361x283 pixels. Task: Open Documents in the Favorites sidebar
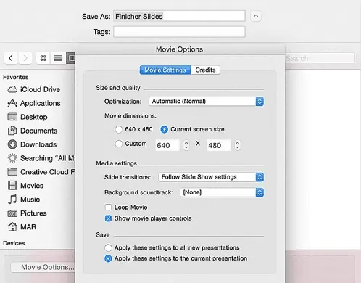(x=33, y=131)
